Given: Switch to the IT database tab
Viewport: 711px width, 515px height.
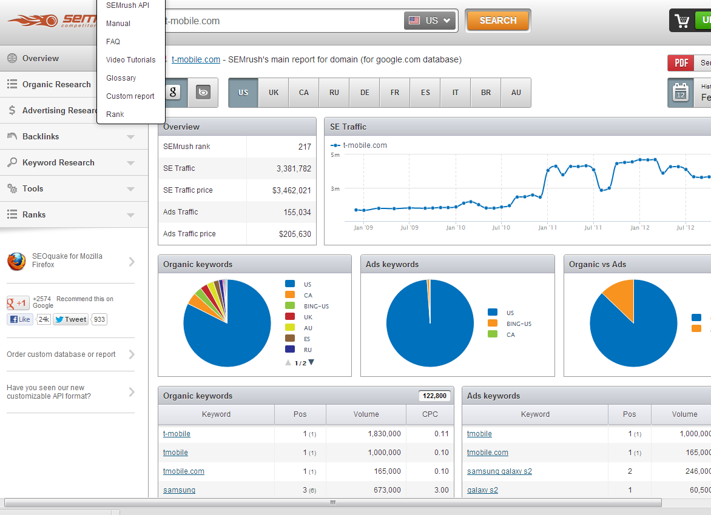Looking at the screenshot, I should pos(455,93).
